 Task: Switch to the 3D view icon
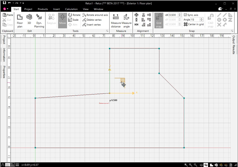click(29, 19)
